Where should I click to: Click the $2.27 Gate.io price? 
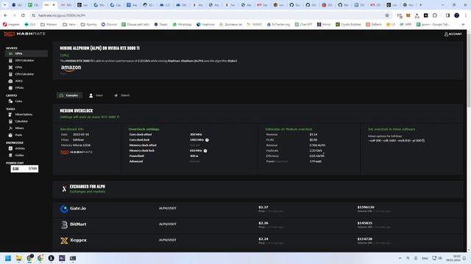(263, 207)
